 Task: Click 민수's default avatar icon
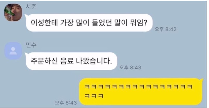click(13, 51)
